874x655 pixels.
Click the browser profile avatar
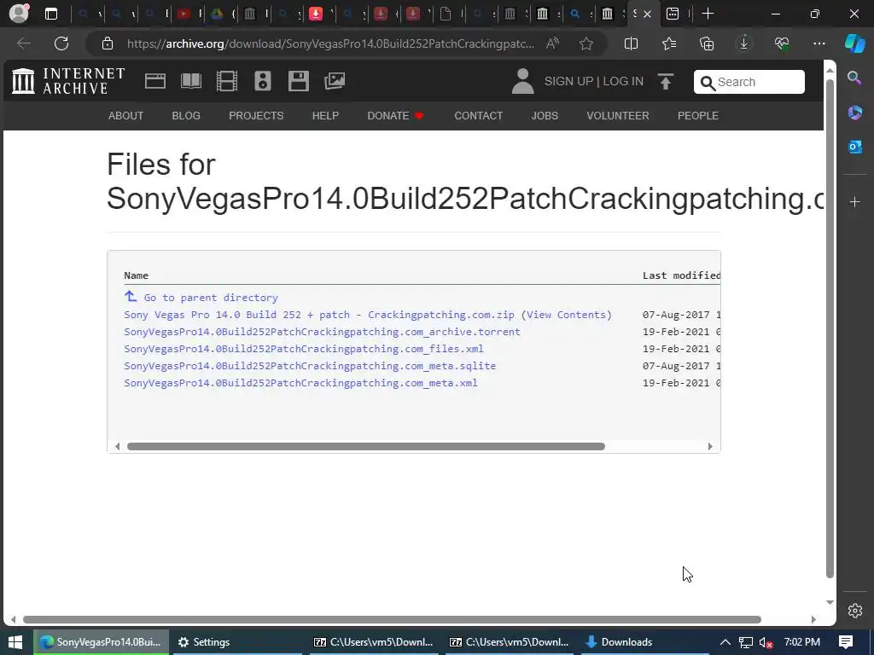click(x=19, y=14)
